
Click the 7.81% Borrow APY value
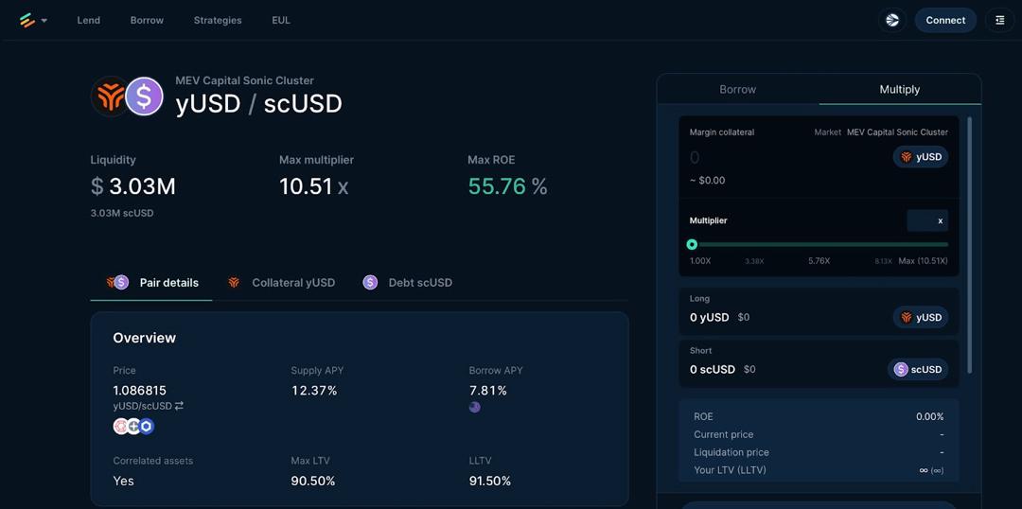click(487, 391)
